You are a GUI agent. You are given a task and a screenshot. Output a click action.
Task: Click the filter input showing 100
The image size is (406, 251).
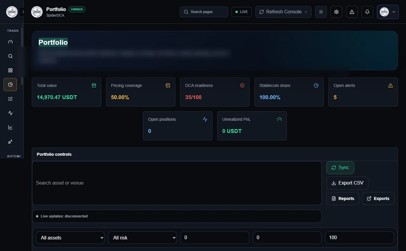point(359,238)
